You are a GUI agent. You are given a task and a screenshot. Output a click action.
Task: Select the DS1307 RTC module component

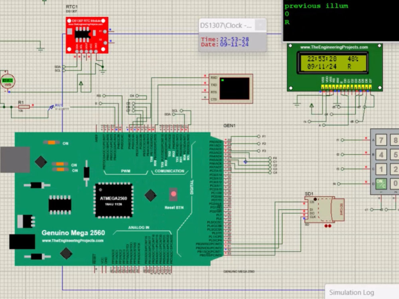[87, 35]
